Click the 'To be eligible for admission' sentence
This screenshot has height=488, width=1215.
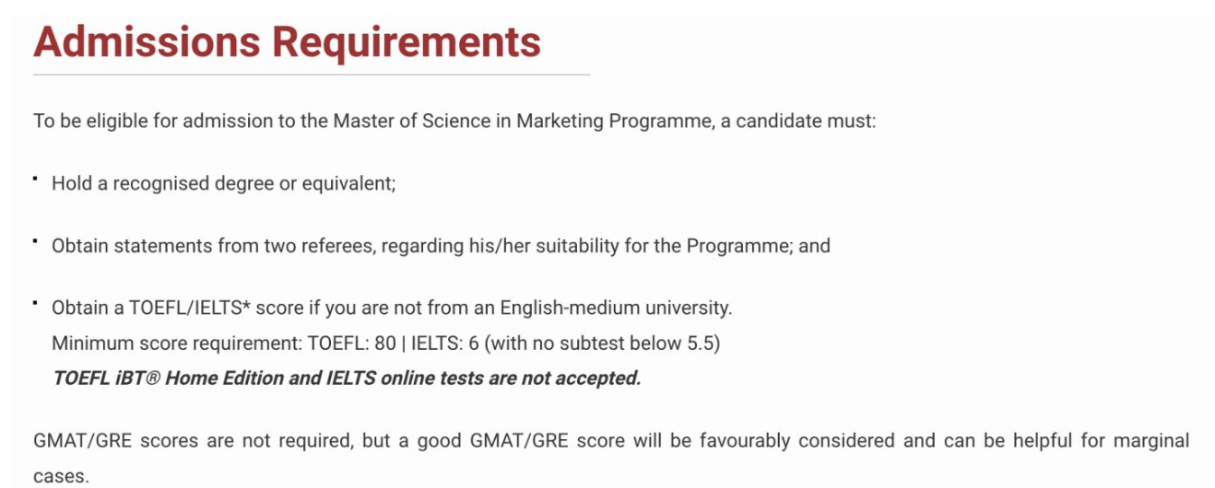pyautogui.click(x=454, y=122)
